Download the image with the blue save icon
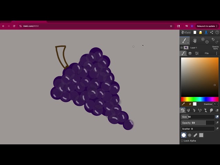 [x=206, y=33]
